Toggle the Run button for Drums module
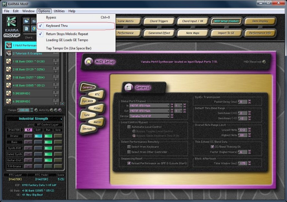 48,136
